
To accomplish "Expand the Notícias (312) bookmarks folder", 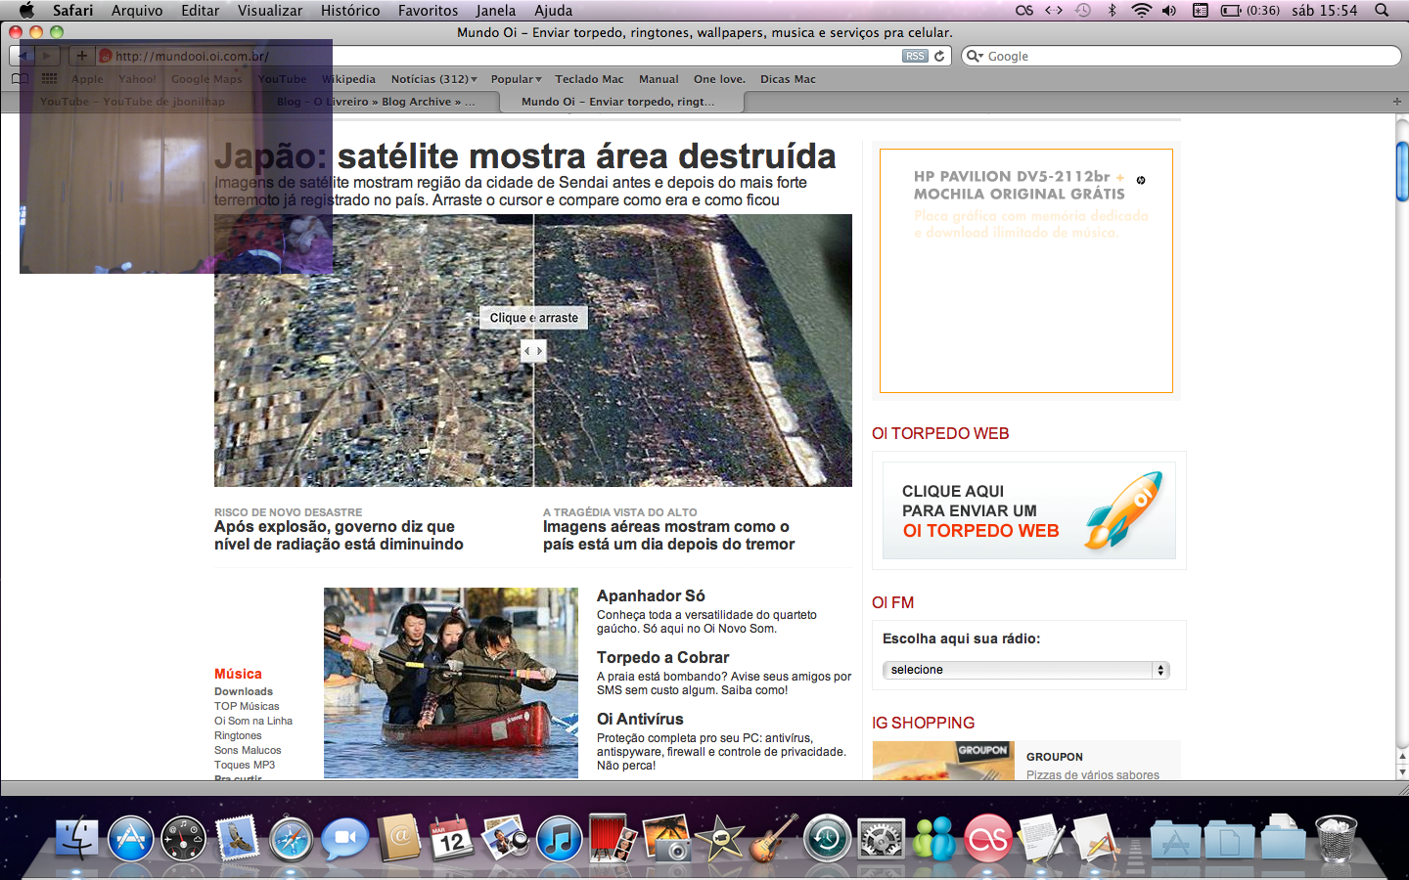I will coord(434,79).
